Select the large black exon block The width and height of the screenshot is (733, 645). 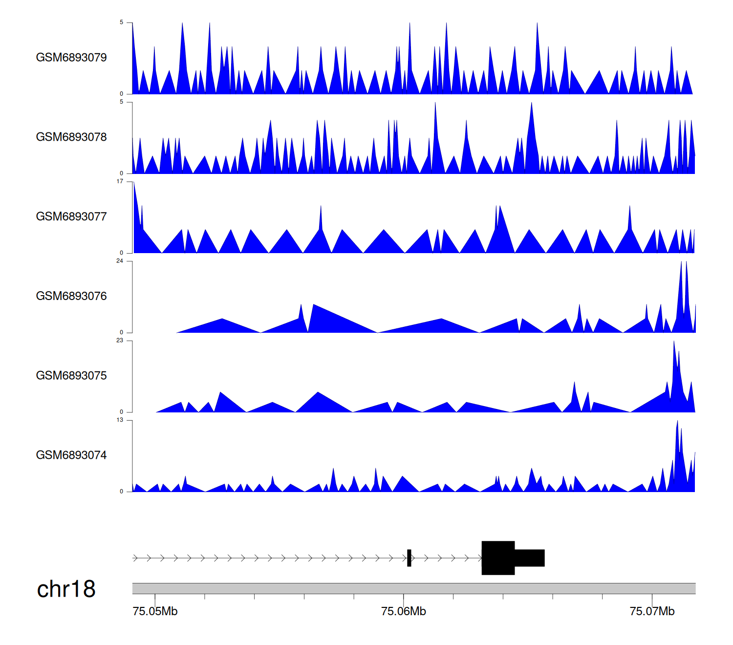(498, 558)
